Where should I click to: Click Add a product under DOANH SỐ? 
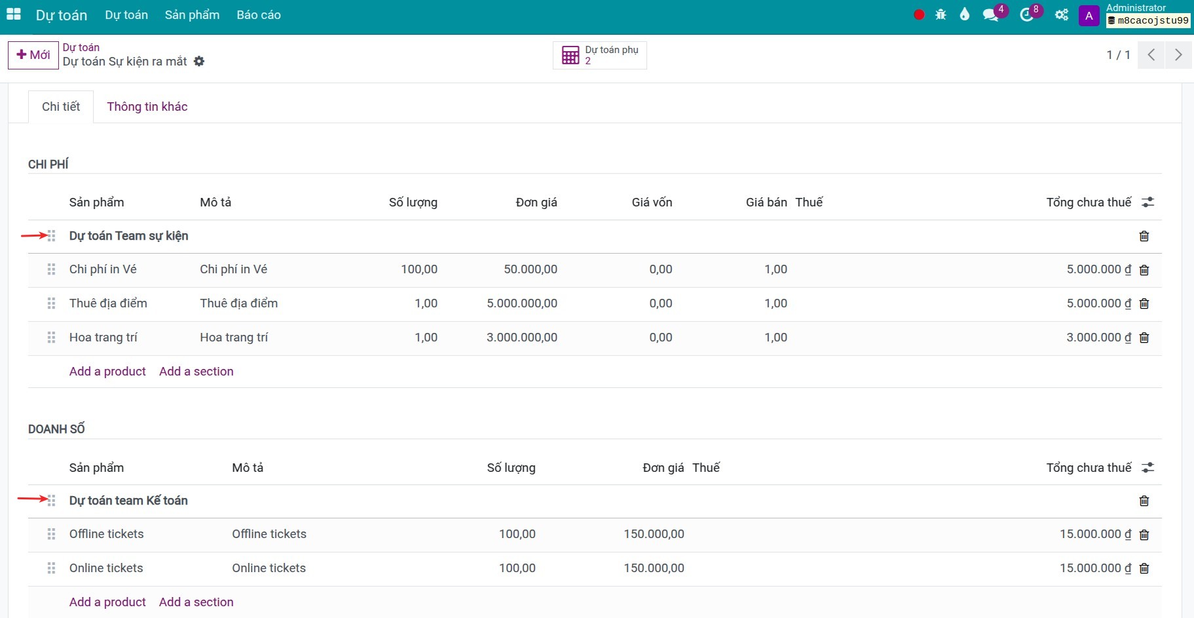tap(107, 602)
